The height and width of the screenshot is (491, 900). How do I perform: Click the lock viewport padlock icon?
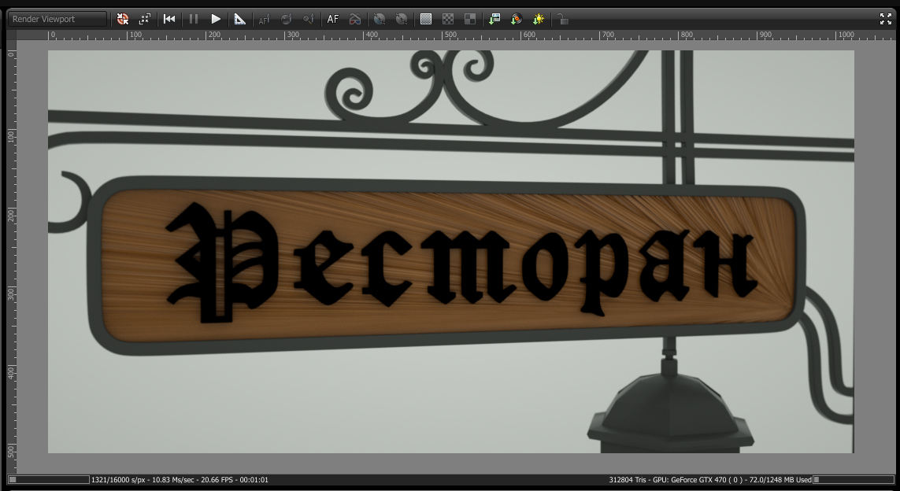[563, 19]
